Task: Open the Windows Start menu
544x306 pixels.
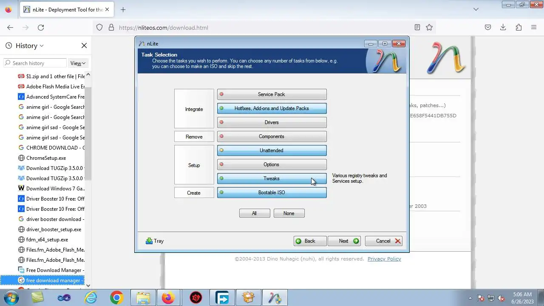Action: click(x=11, y=298)
